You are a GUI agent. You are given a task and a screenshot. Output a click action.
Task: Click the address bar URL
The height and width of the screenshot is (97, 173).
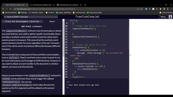(x=46, y=9)
